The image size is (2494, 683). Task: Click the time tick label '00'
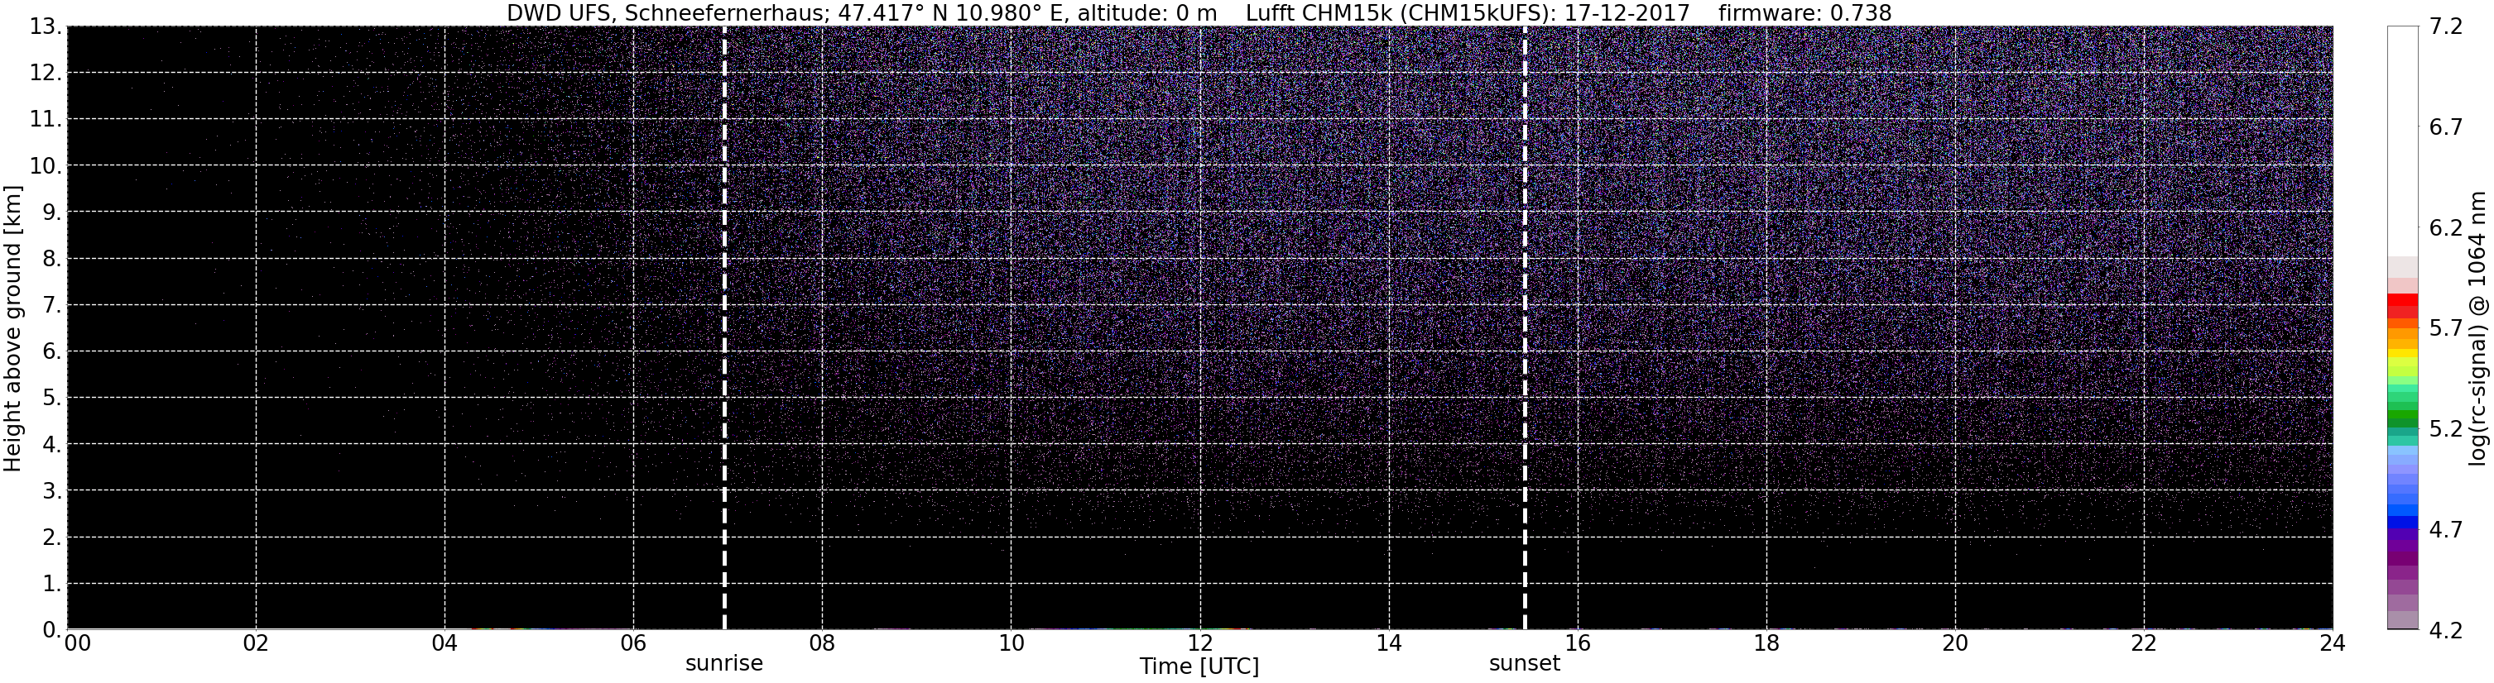[78, 643]
